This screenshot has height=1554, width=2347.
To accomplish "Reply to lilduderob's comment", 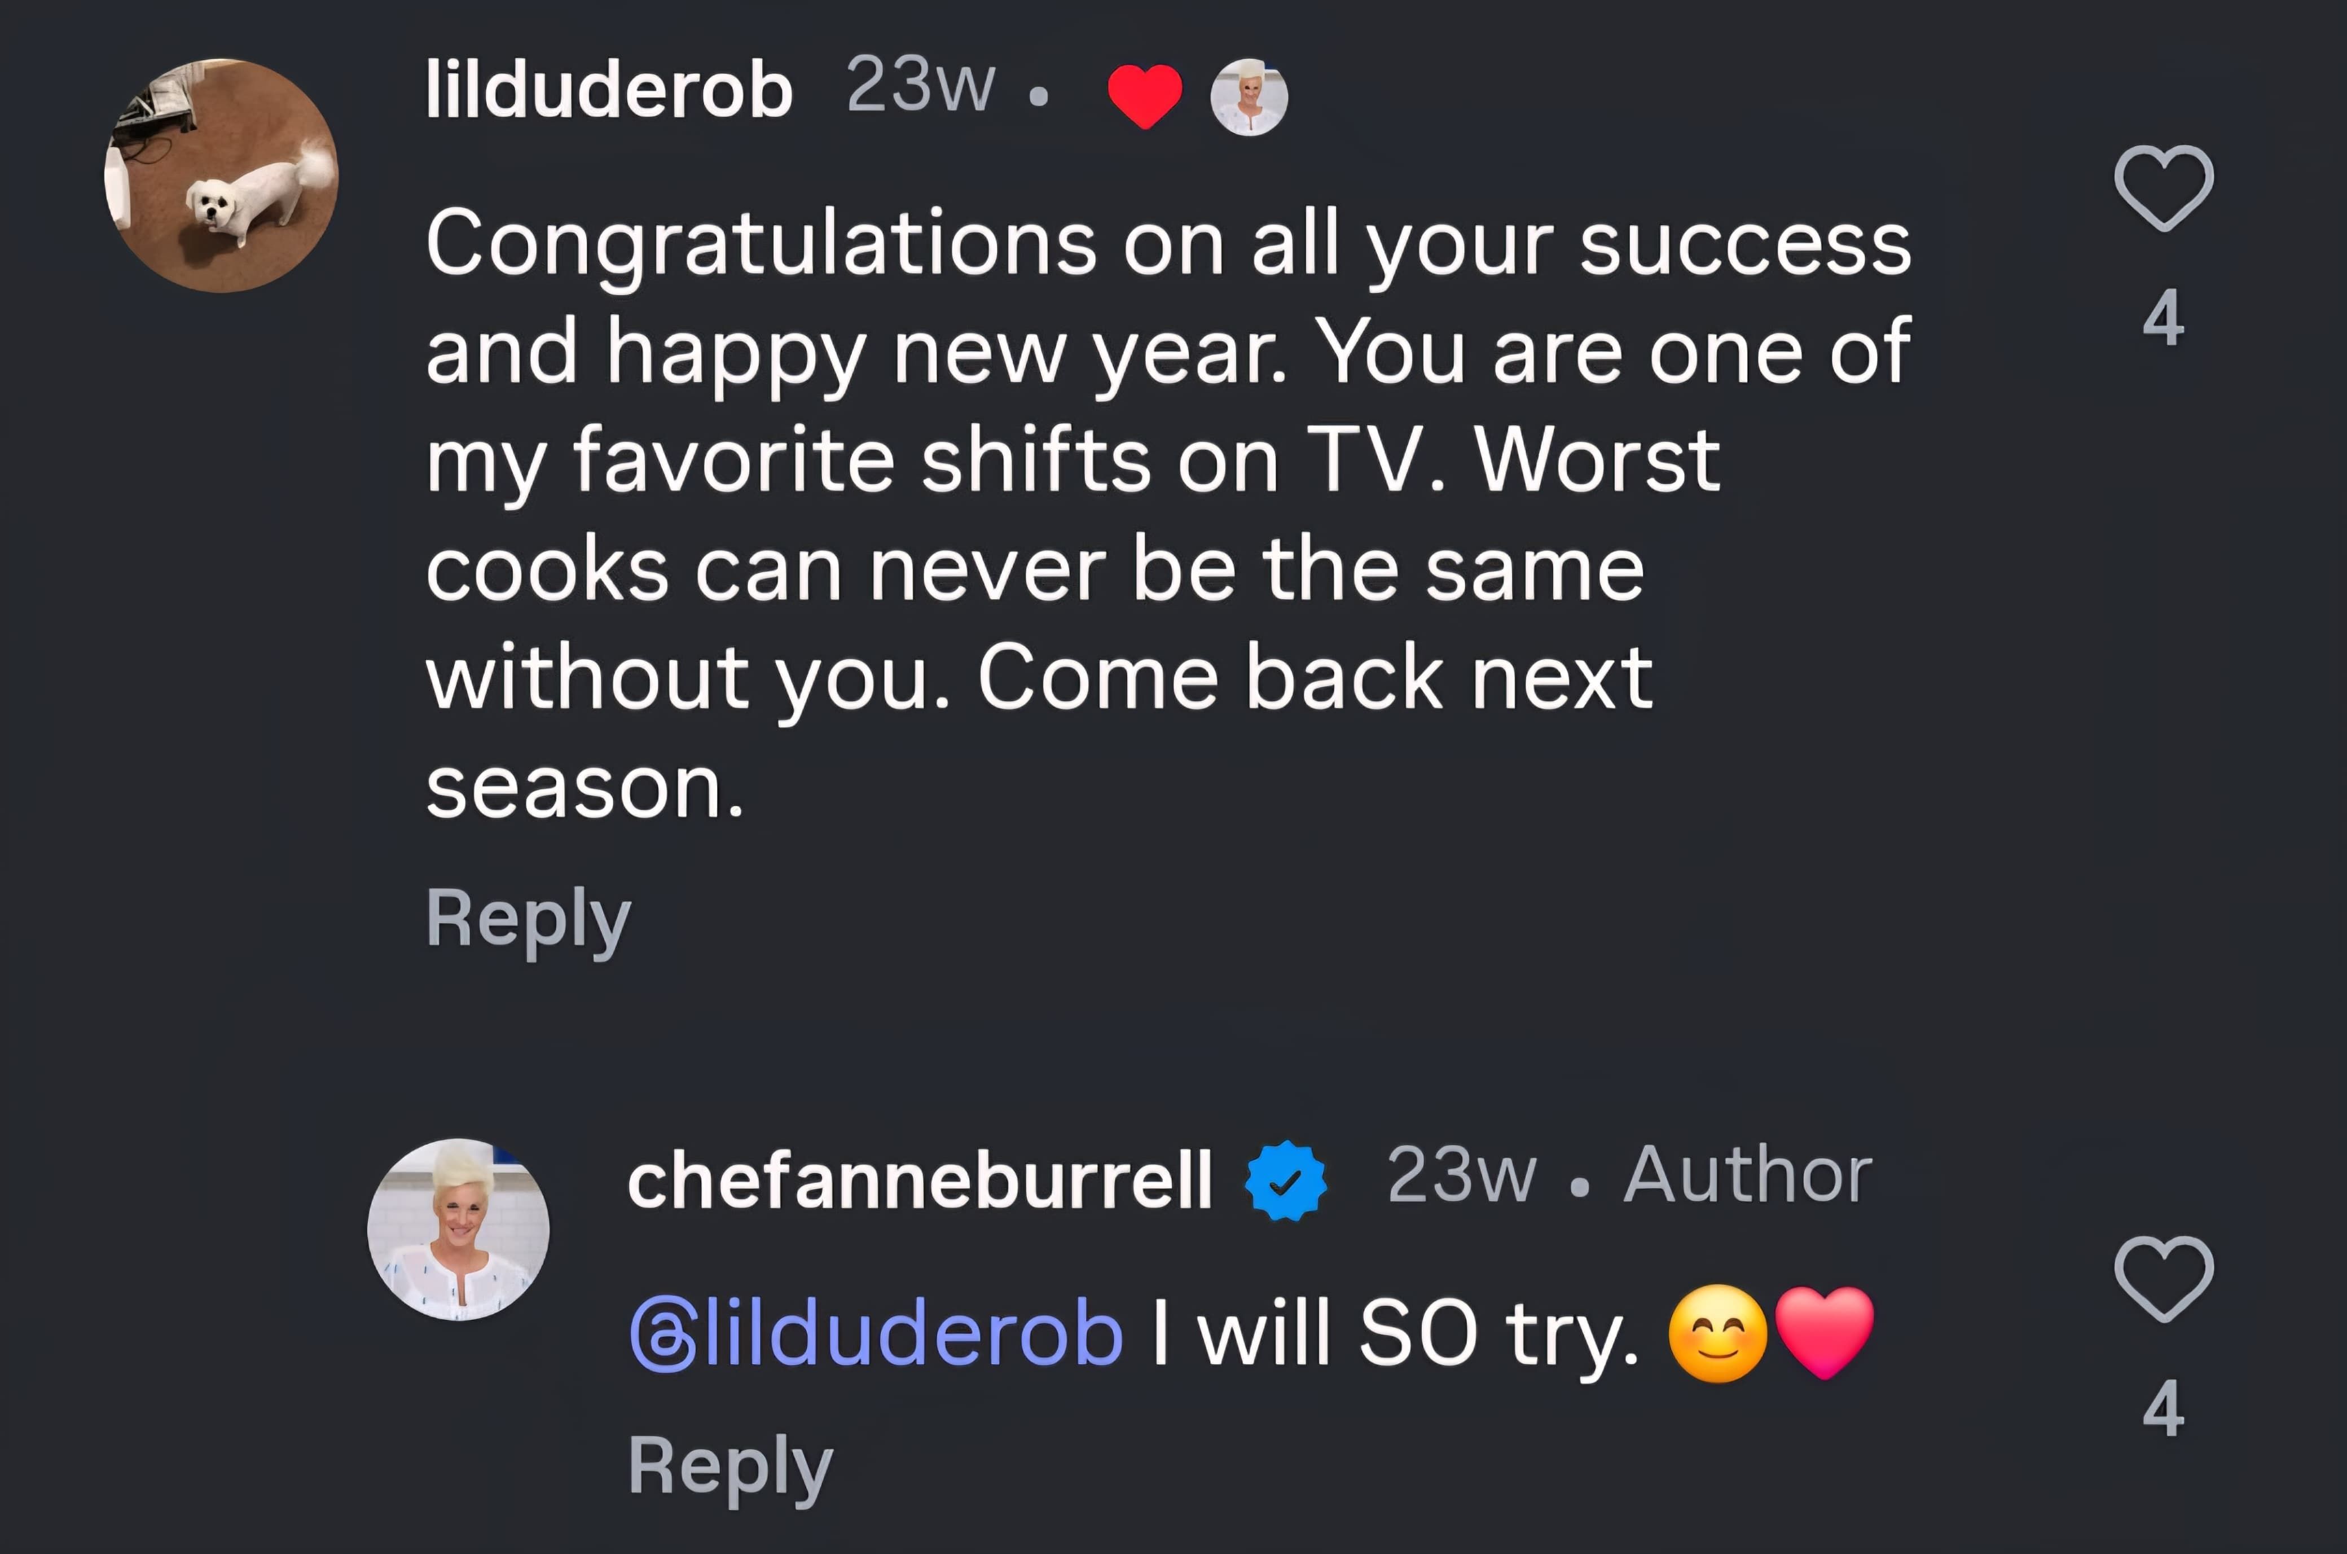I will [528, 919].
